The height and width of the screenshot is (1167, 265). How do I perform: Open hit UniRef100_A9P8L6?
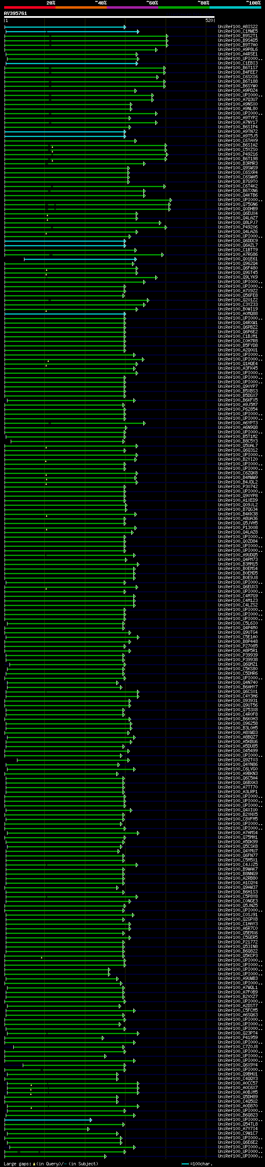click(x=238, y=49)
